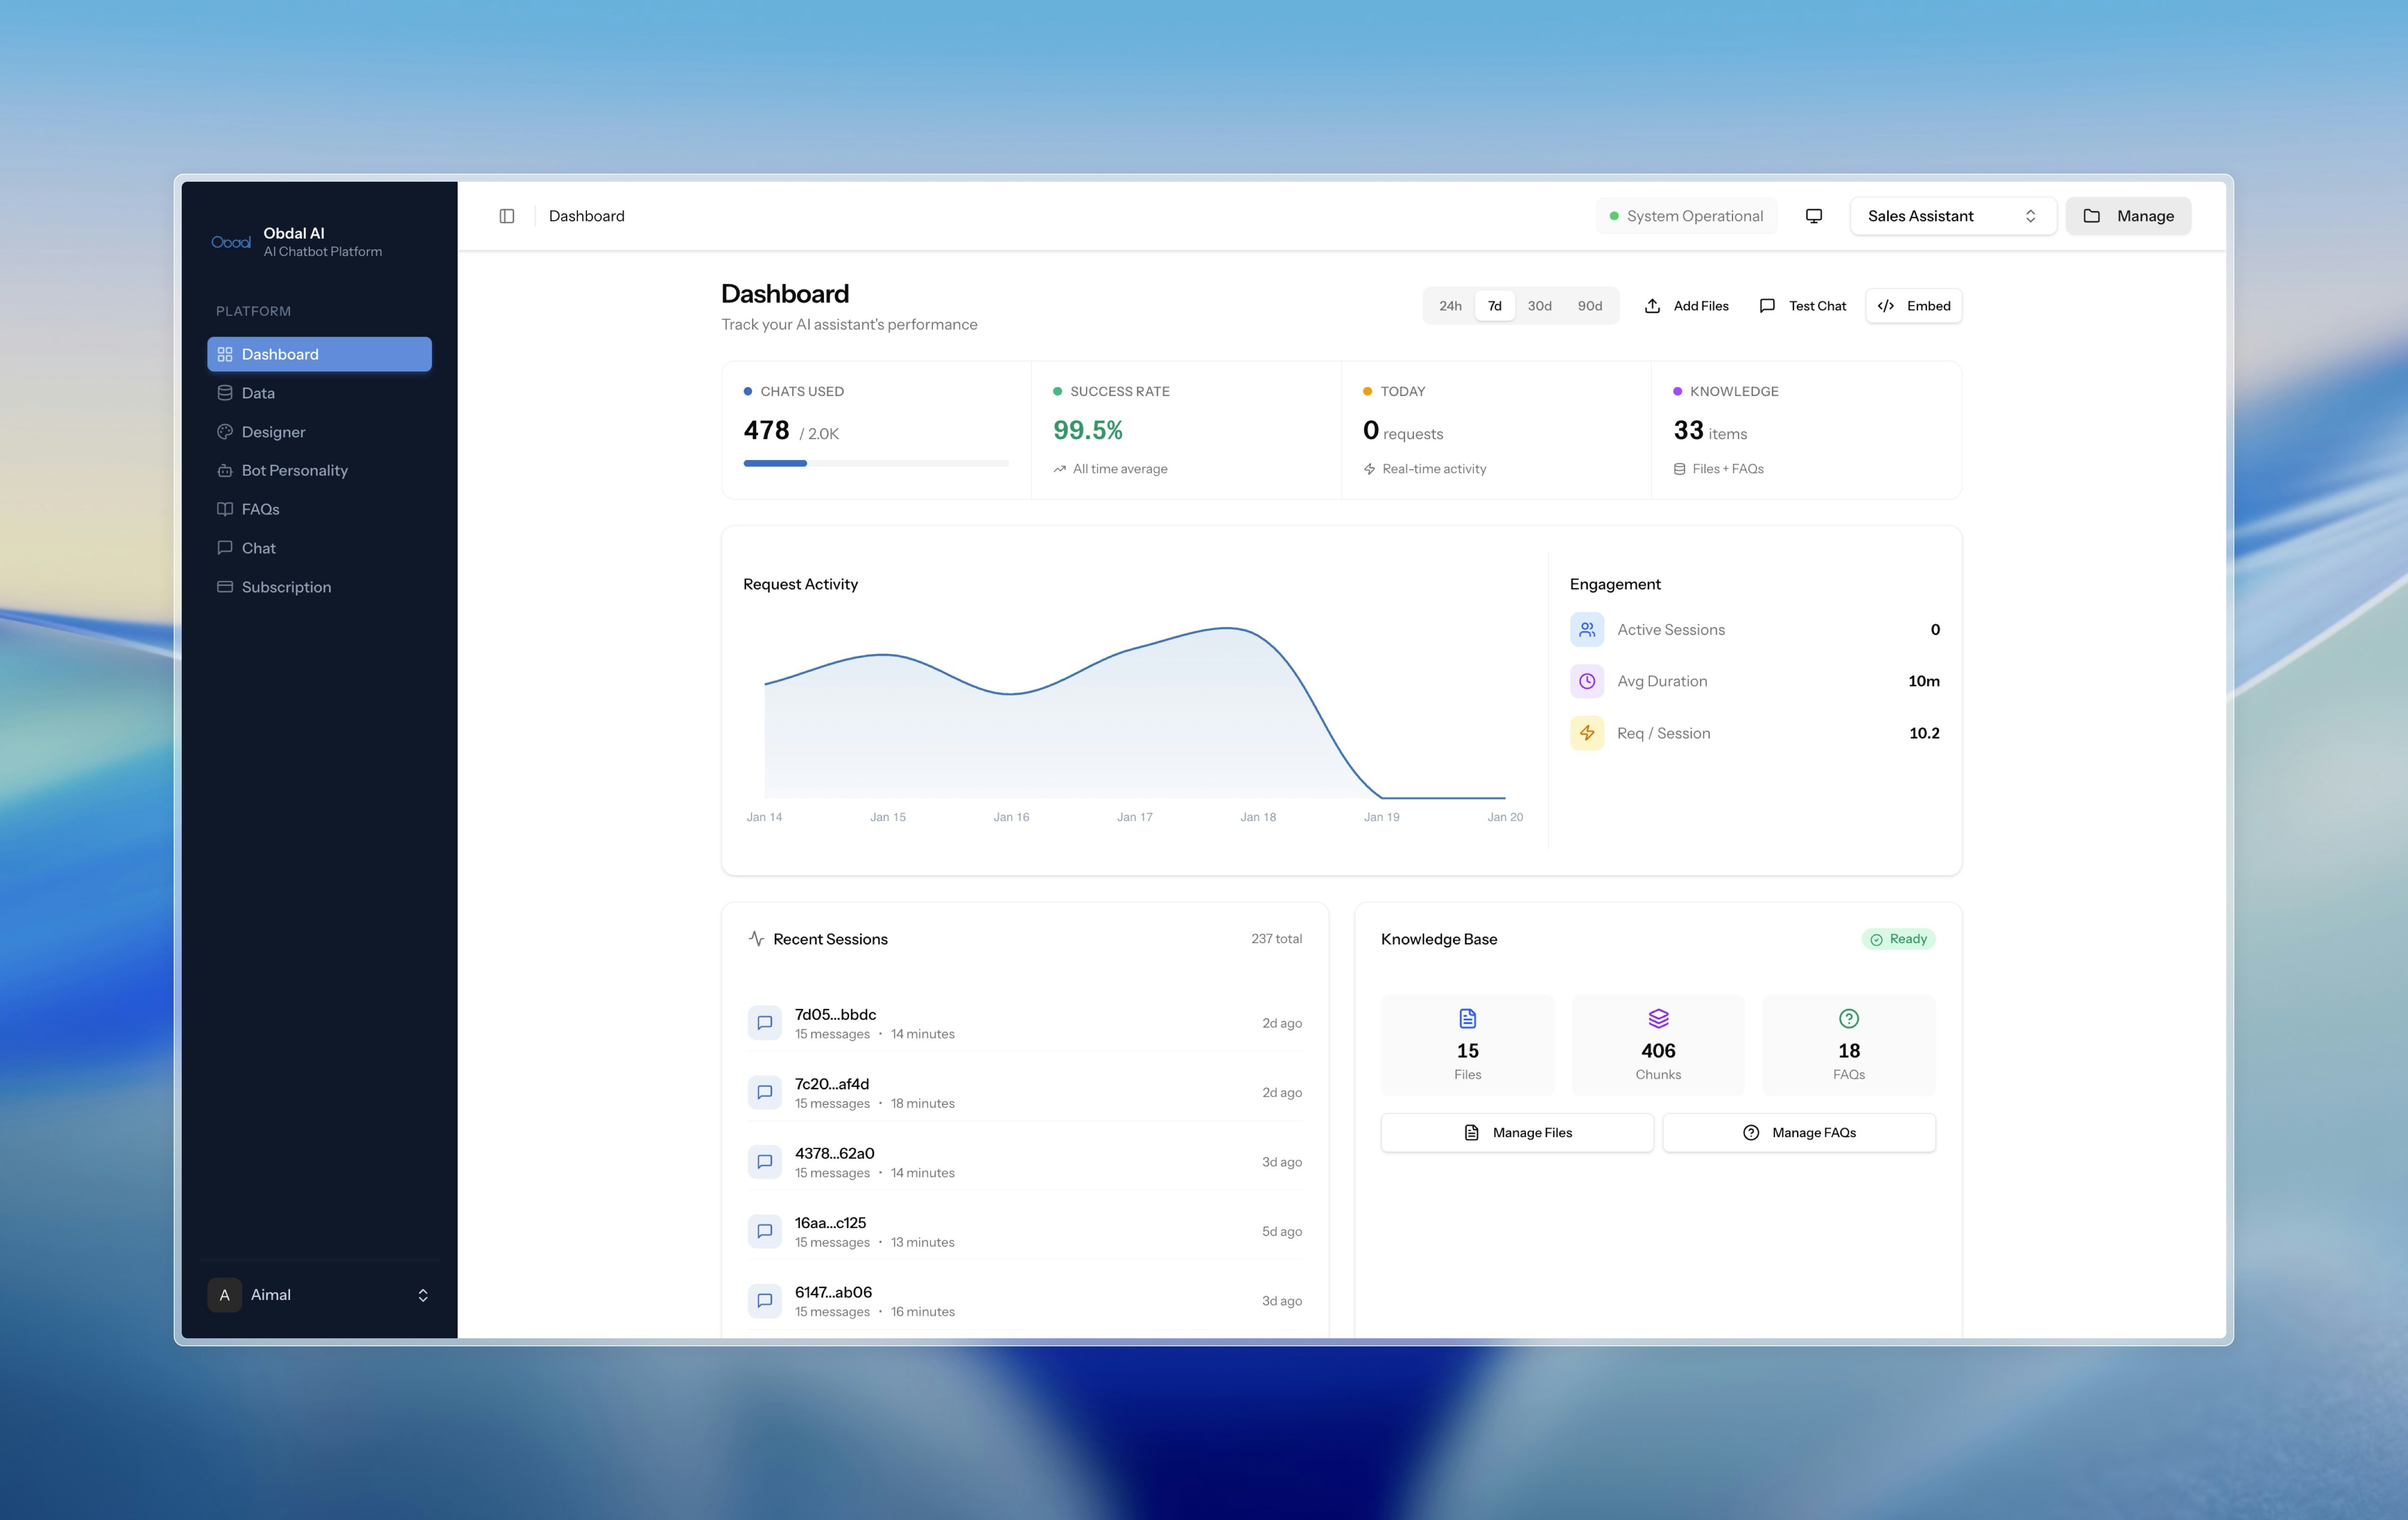The height and width of the screenshot is (1520, 2408).
Task: Click the Recent Sessions activity pulse icon
Action: (x=756, y=939)
